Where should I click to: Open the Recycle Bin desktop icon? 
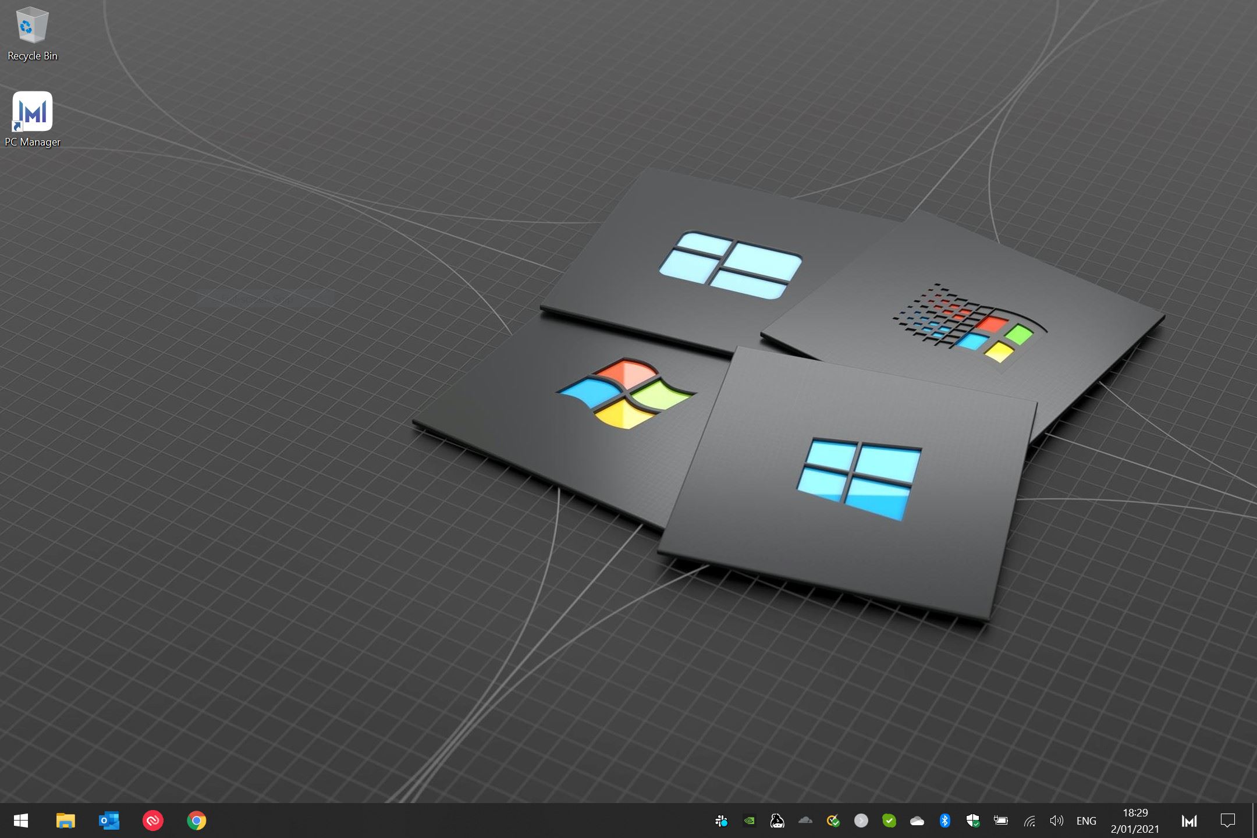pyautogui.click(x=33, y=34)
